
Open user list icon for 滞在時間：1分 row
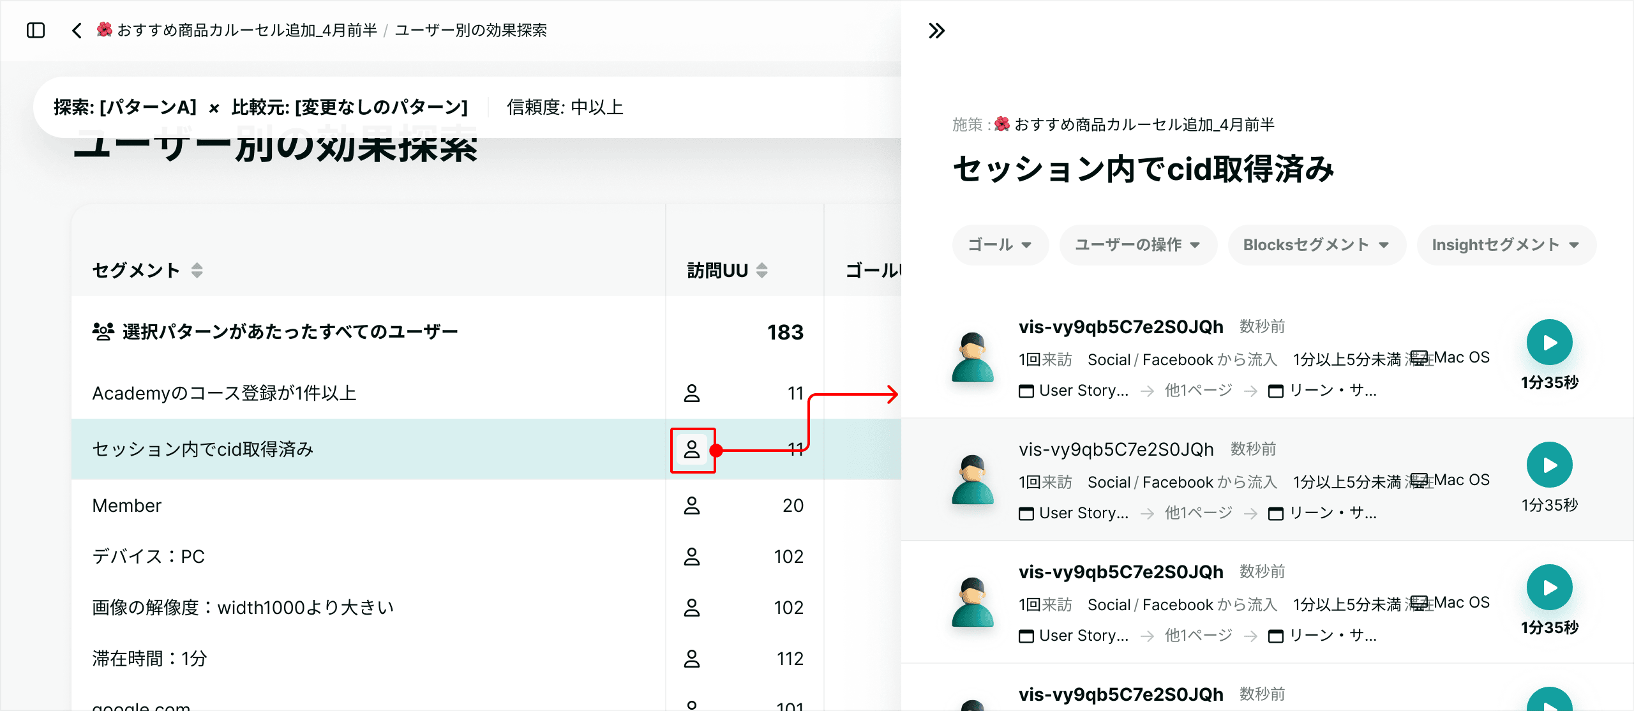tap(692, 659)
